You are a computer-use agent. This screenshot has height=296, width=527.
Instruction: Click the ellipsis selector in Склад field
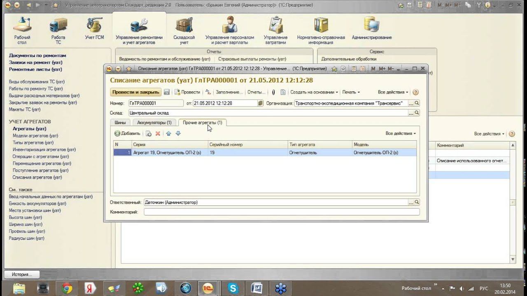[411, 113]
